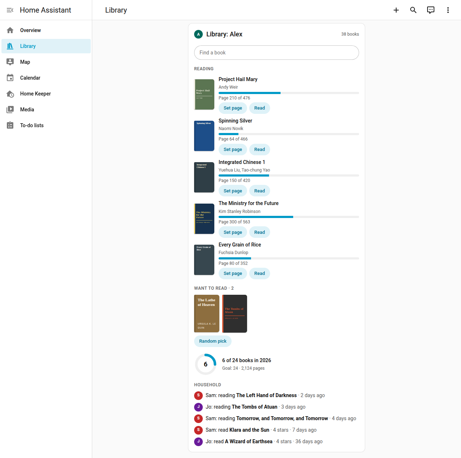Set page for Every Grain of Rice
Screen dimensions: 461x458
pos(233,274)
